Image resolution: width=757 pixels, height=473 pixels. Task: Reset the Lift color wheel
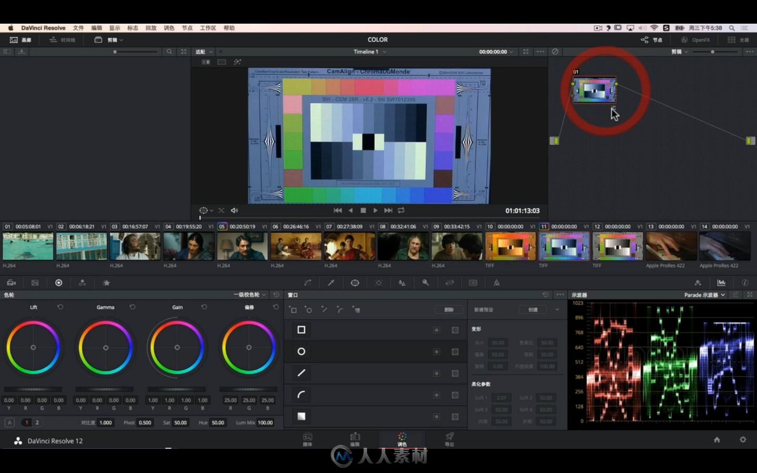tap(60, 307)
